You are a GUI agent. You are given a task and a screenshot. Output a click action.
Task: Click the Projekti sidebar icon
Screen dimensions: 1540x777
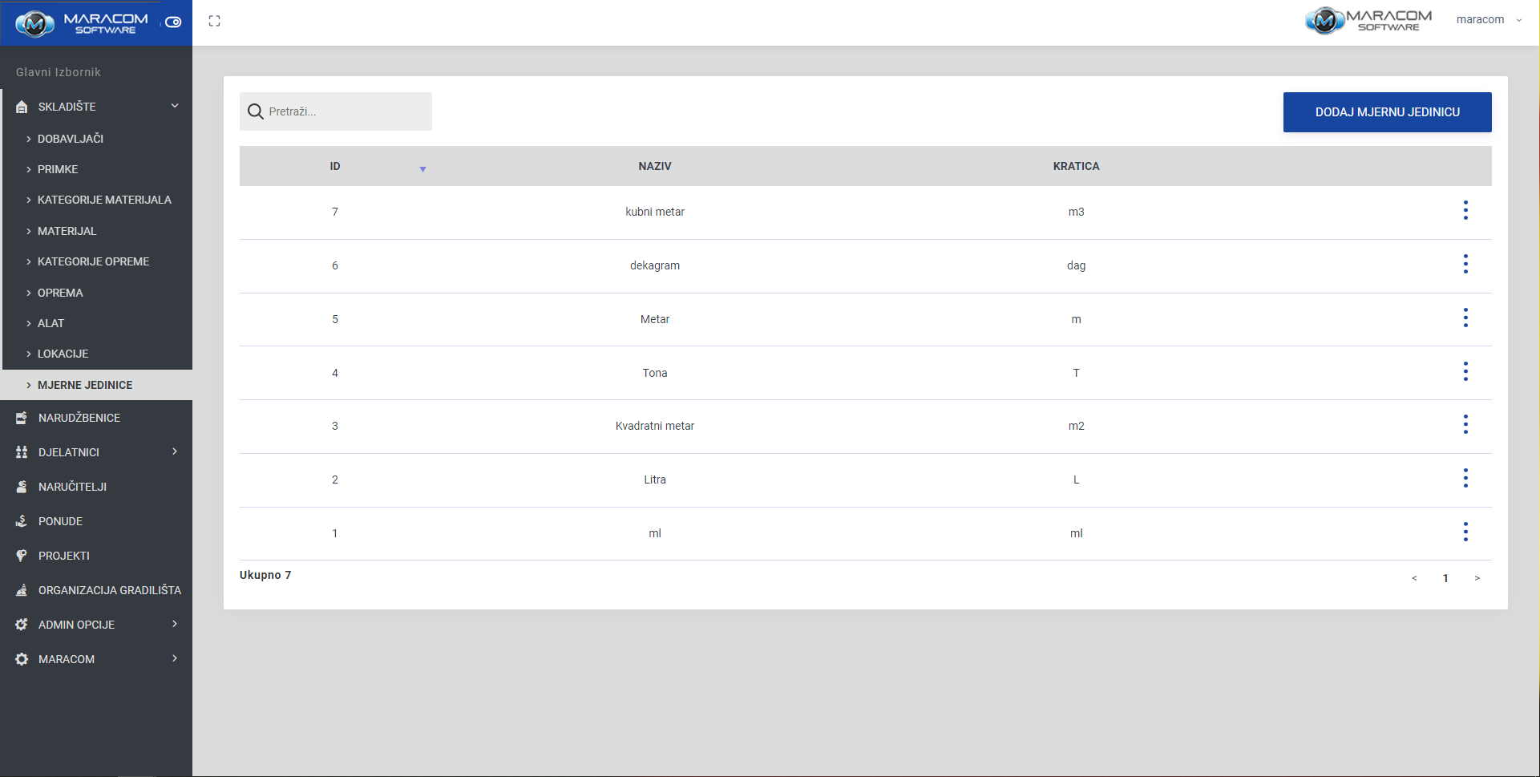tap(22, 556)
